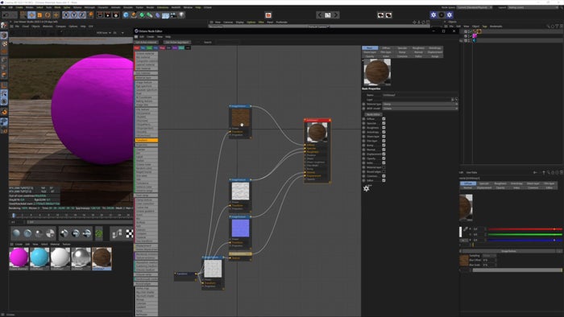Open the Assign tab in Node Editor
564x317 pixels.
click(x=435, y=56)
